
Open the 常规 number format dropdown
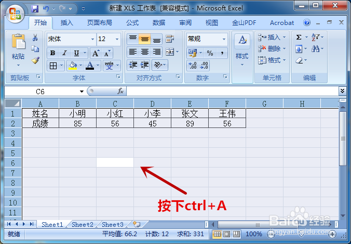(224, 39)
